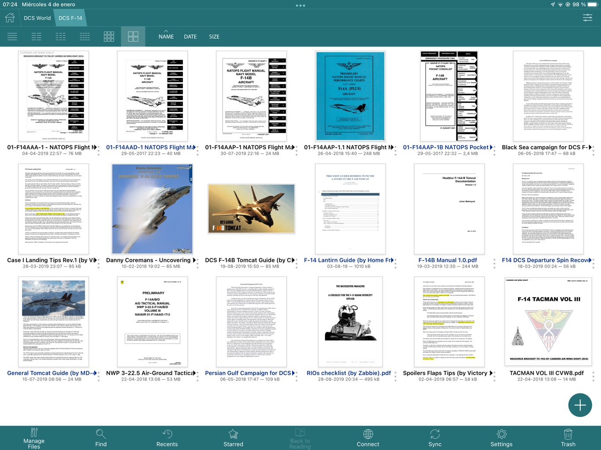
Task: Open the Find search tool
Action: point(101,438)
